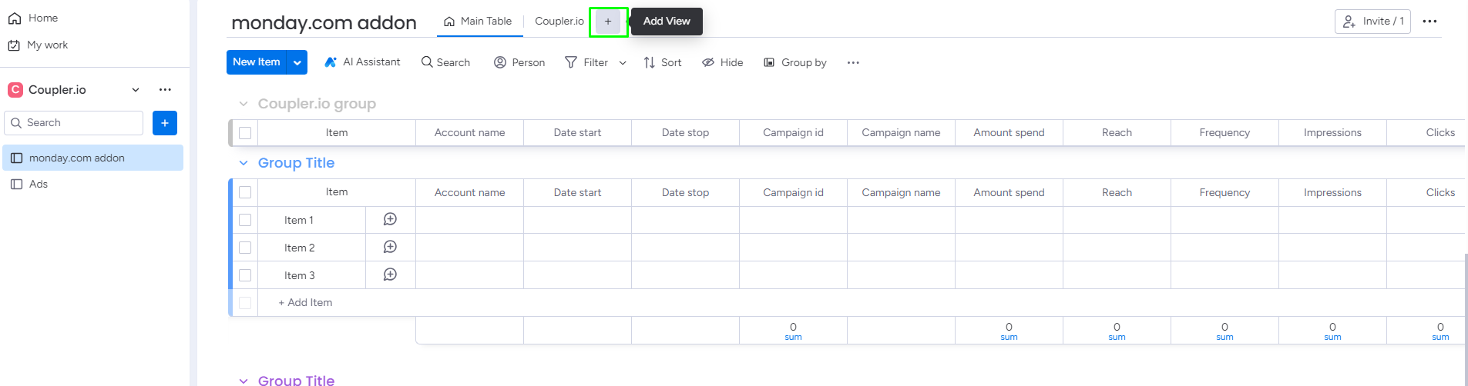
Task: Check the Item 1 row checkbox
Action: (x=245, y=220)
